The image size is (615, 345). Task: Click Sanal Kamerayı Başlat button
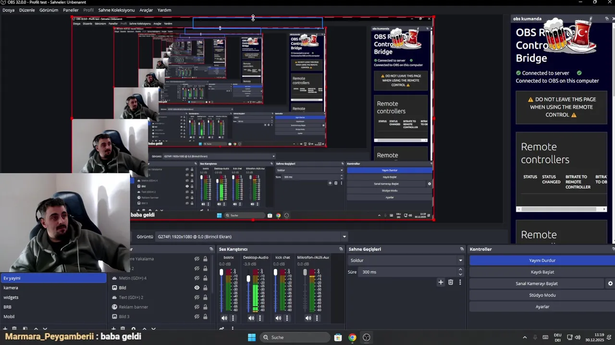[x=537, y=284]
